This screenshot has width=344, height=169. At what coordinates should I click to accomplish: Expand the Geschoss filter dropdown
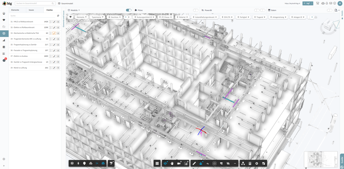pyautogui.click(x=114, y=17)
